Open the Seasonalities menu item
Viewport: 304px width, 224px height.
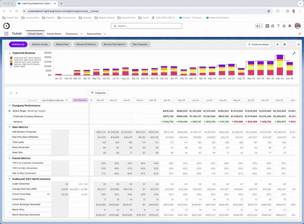point(94,34)
